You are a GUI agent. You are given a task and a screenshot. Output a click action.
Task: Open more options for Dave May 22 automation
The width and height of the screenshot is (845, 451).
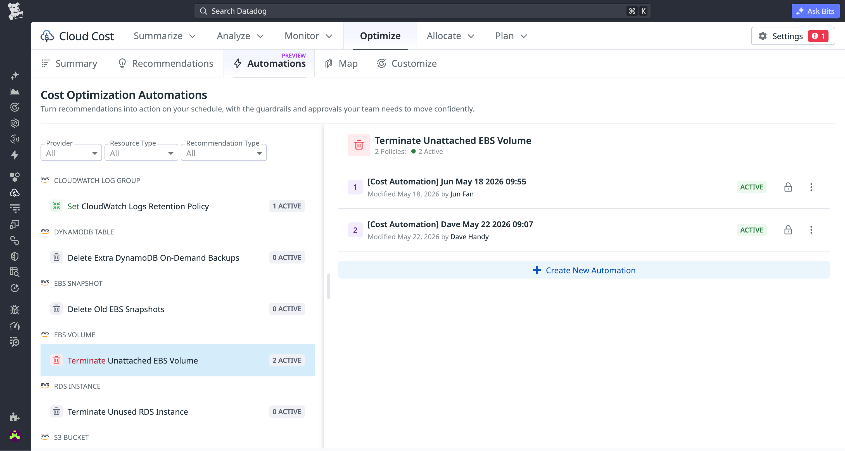pos(811,230)
